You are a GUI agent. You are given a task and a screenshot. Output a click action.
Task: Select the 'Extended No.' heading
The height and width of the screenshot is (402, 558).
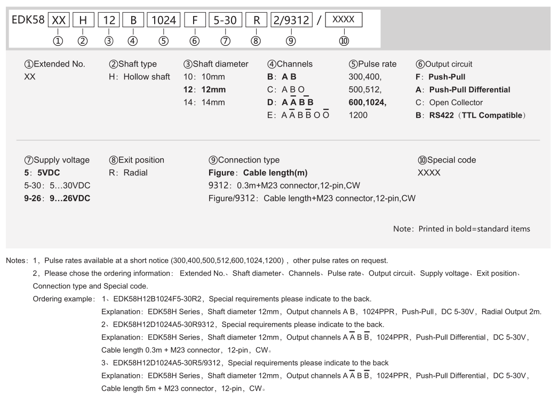(x=55, y=64)
